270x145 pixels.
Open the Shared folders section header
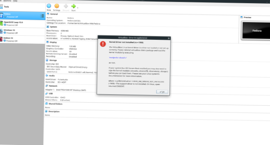pyautogui.click(x=55, y=104)
